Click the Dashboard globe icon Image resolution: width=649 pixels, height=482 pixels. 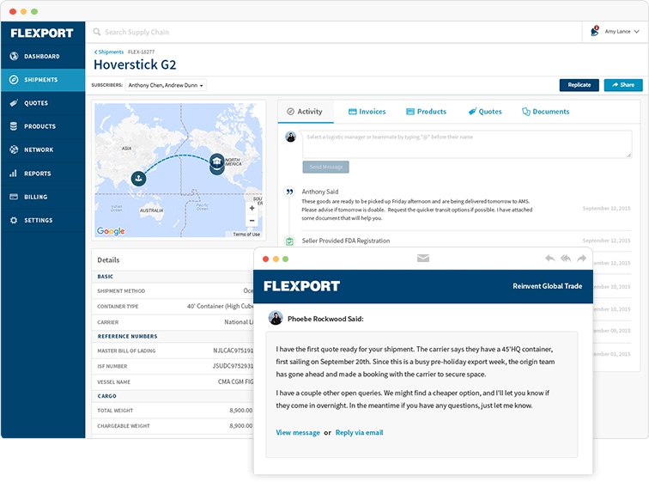(x=14, y=56)
